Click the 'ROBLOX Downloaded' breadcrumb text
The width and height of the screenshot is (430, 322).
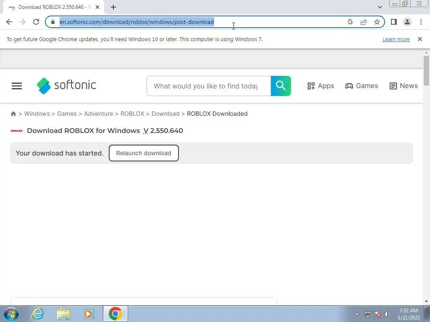(217, 114)
